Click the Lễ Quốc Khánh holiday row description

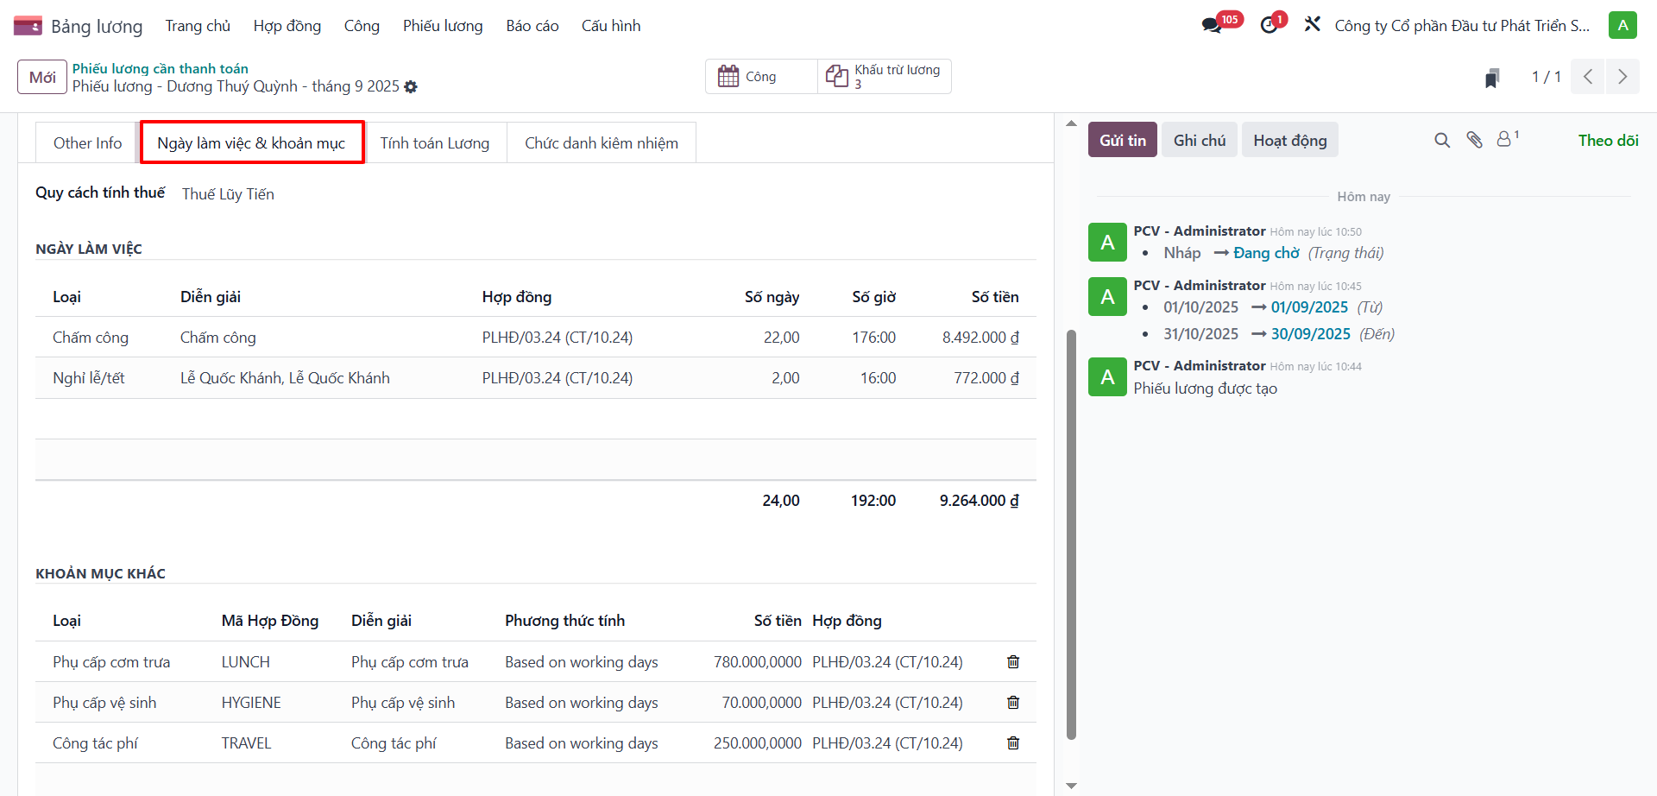tap(285, 378)
